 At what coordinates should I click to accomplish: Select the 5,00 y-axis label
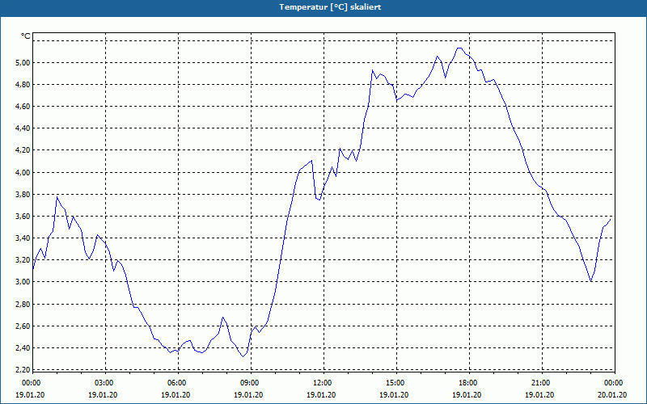tap(22, 63)
